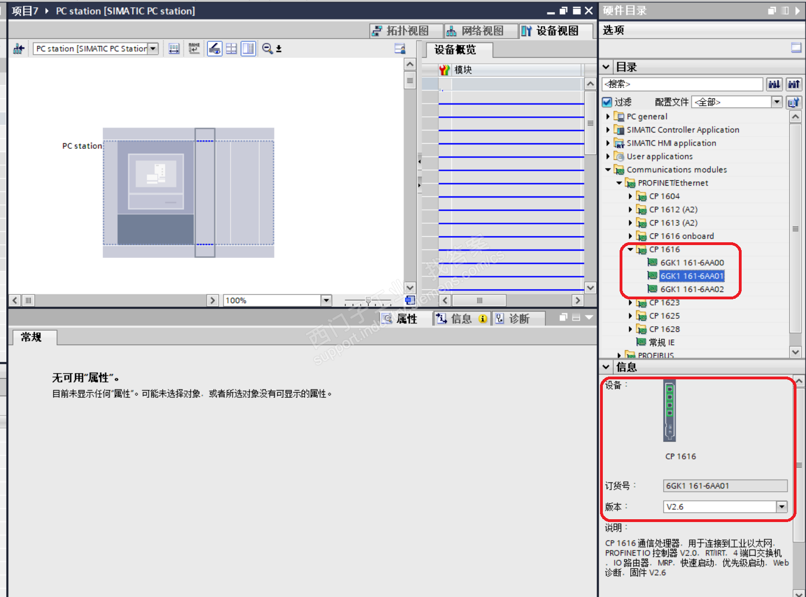Screen dimensions: 806x597
Task: Click the SIMATIC HMI application RT folder icon
Action: click(x=619, y=143)
